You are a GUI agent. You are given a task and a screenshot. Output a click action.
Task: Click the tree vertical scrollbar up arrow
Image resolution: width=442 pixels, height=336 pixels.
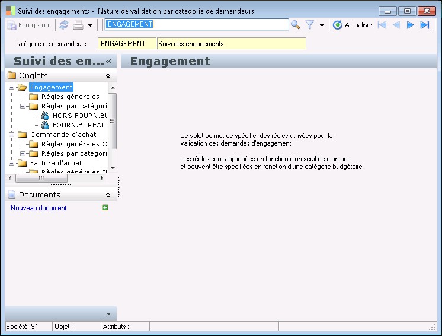pyautogui.click(x=113, y=88)
